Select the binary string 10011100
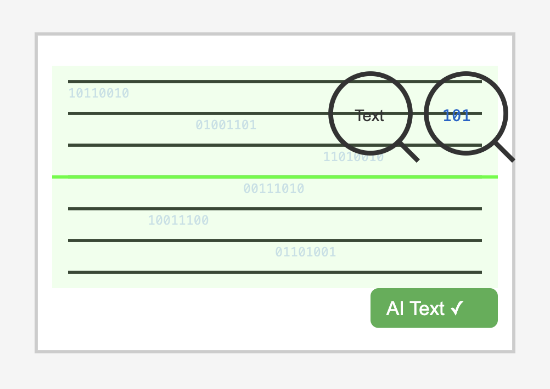Viewport: 550px width, 389px height. pyautogui.click(x=178, y=220)
